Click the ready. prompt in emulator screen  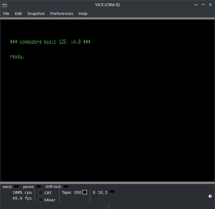pyautogui.click(x=17, y=57)
